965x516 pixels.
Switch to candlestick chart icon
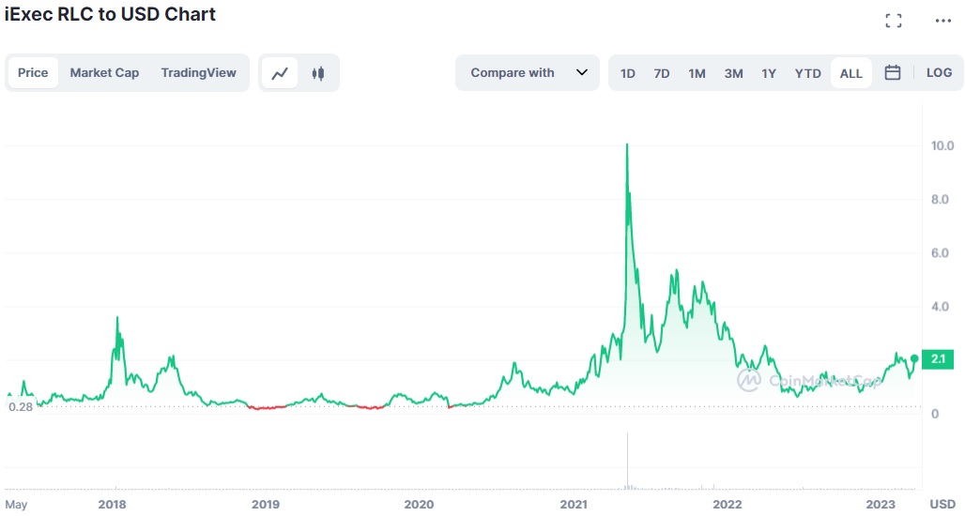tap(317, 73)
